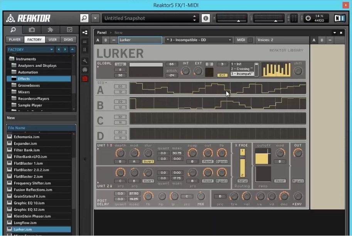Toggle the Loop button in GLOBAL
This screenshot has width=352, height=236.
tap(120, 64)
